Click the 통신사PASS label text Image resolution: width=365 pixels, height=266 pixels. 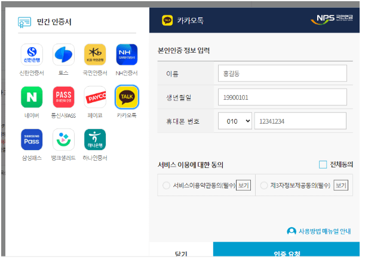63,115
